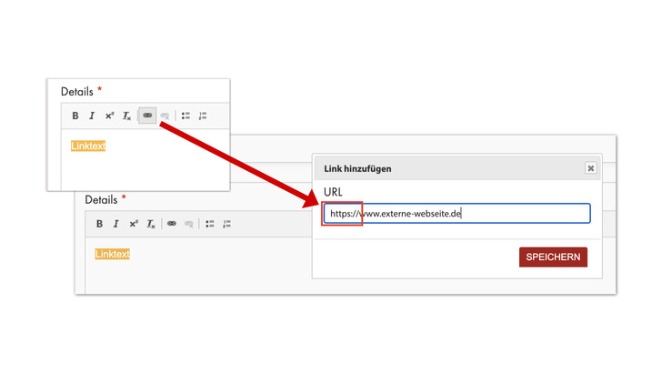Apply superscript in the small upper Details editor
662x373 pixels.
pyautogui.click(x=109, y=116)
